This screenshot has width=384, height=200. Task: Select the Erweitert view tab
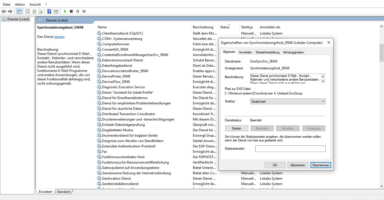45,192
